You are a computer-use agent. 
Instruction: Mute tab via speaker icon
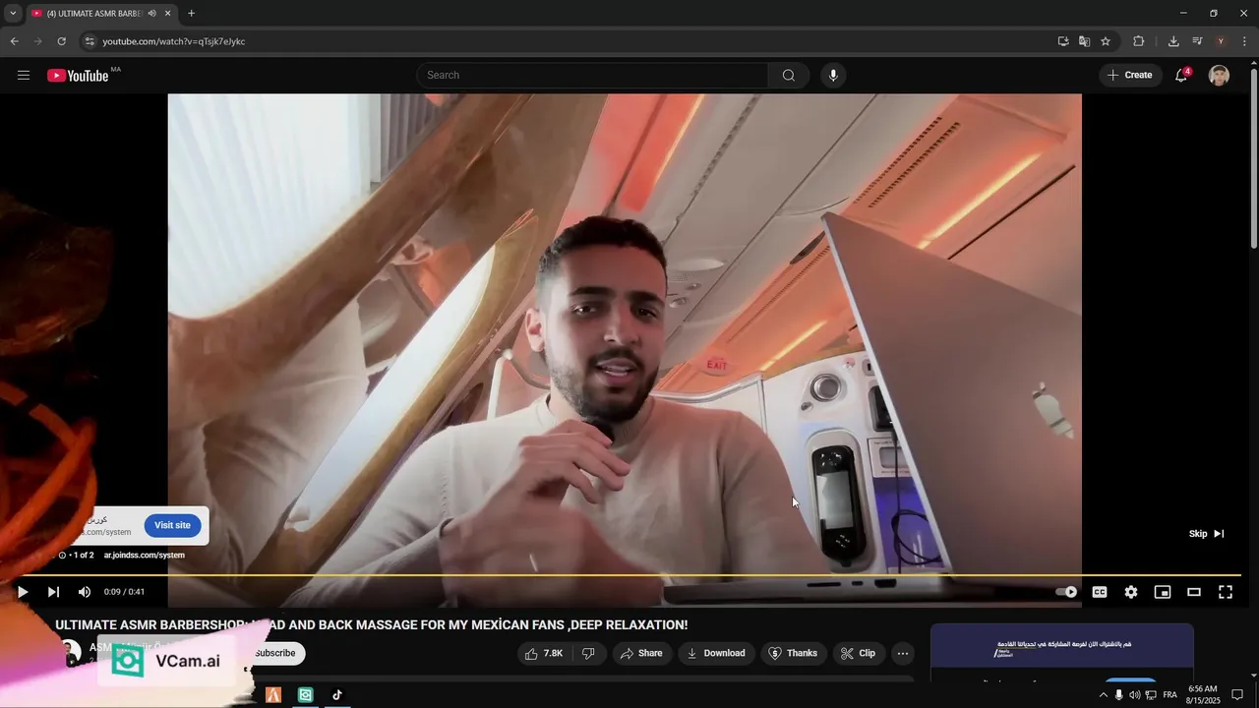(x=152, y=14)
